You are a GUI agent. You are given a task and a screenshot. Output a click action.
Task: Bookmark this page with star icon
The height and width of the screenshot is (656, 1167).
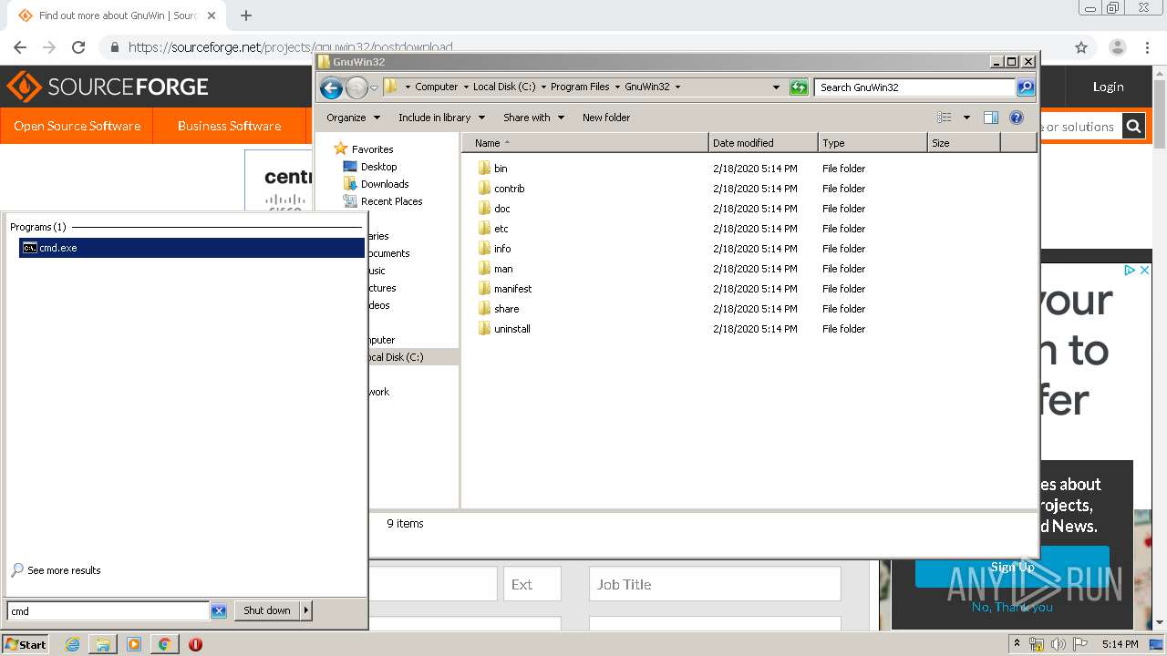(x=1081, y=47)
